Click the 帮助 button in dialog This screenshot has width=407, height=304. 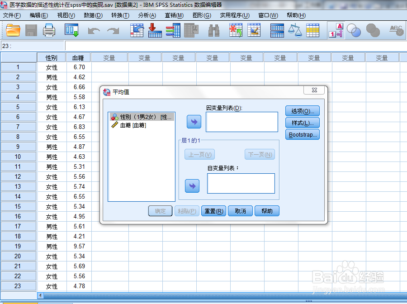(x=267, y=211)
